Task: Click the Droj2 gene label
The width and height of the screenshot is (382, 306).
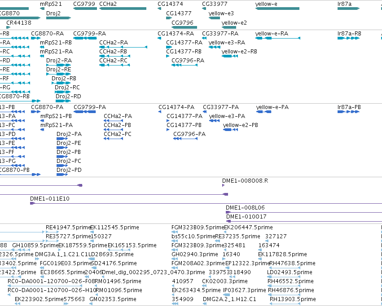Action: point(53,13)
